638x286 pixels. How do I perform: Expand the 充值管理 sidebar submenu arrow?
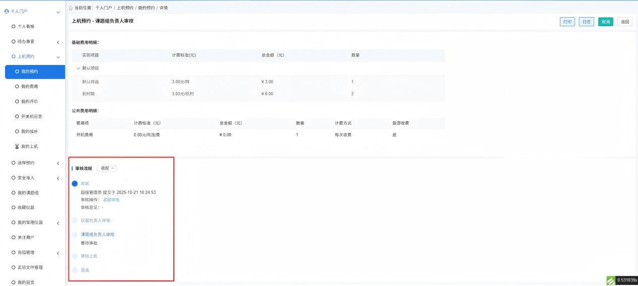pyautogui.click(x=58, y=253)
